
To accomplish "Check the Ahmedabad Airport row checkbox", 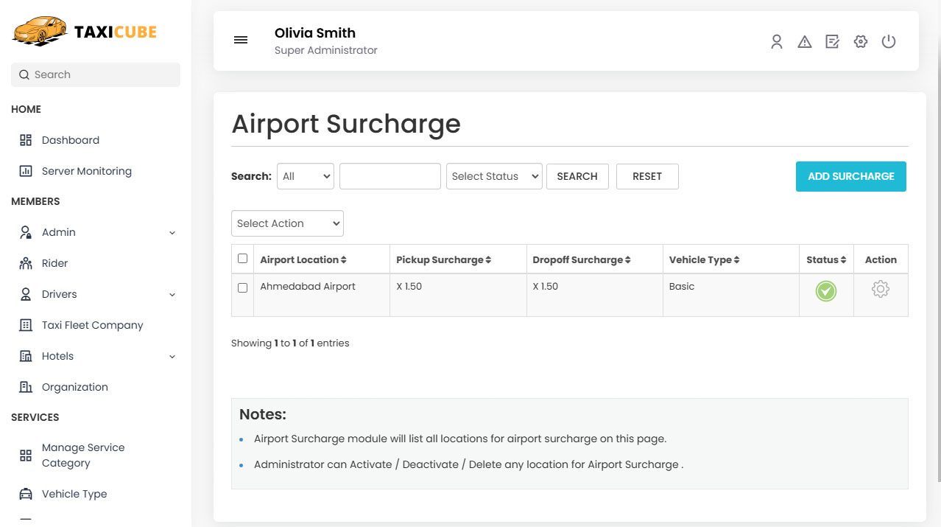I will (242, 287).
